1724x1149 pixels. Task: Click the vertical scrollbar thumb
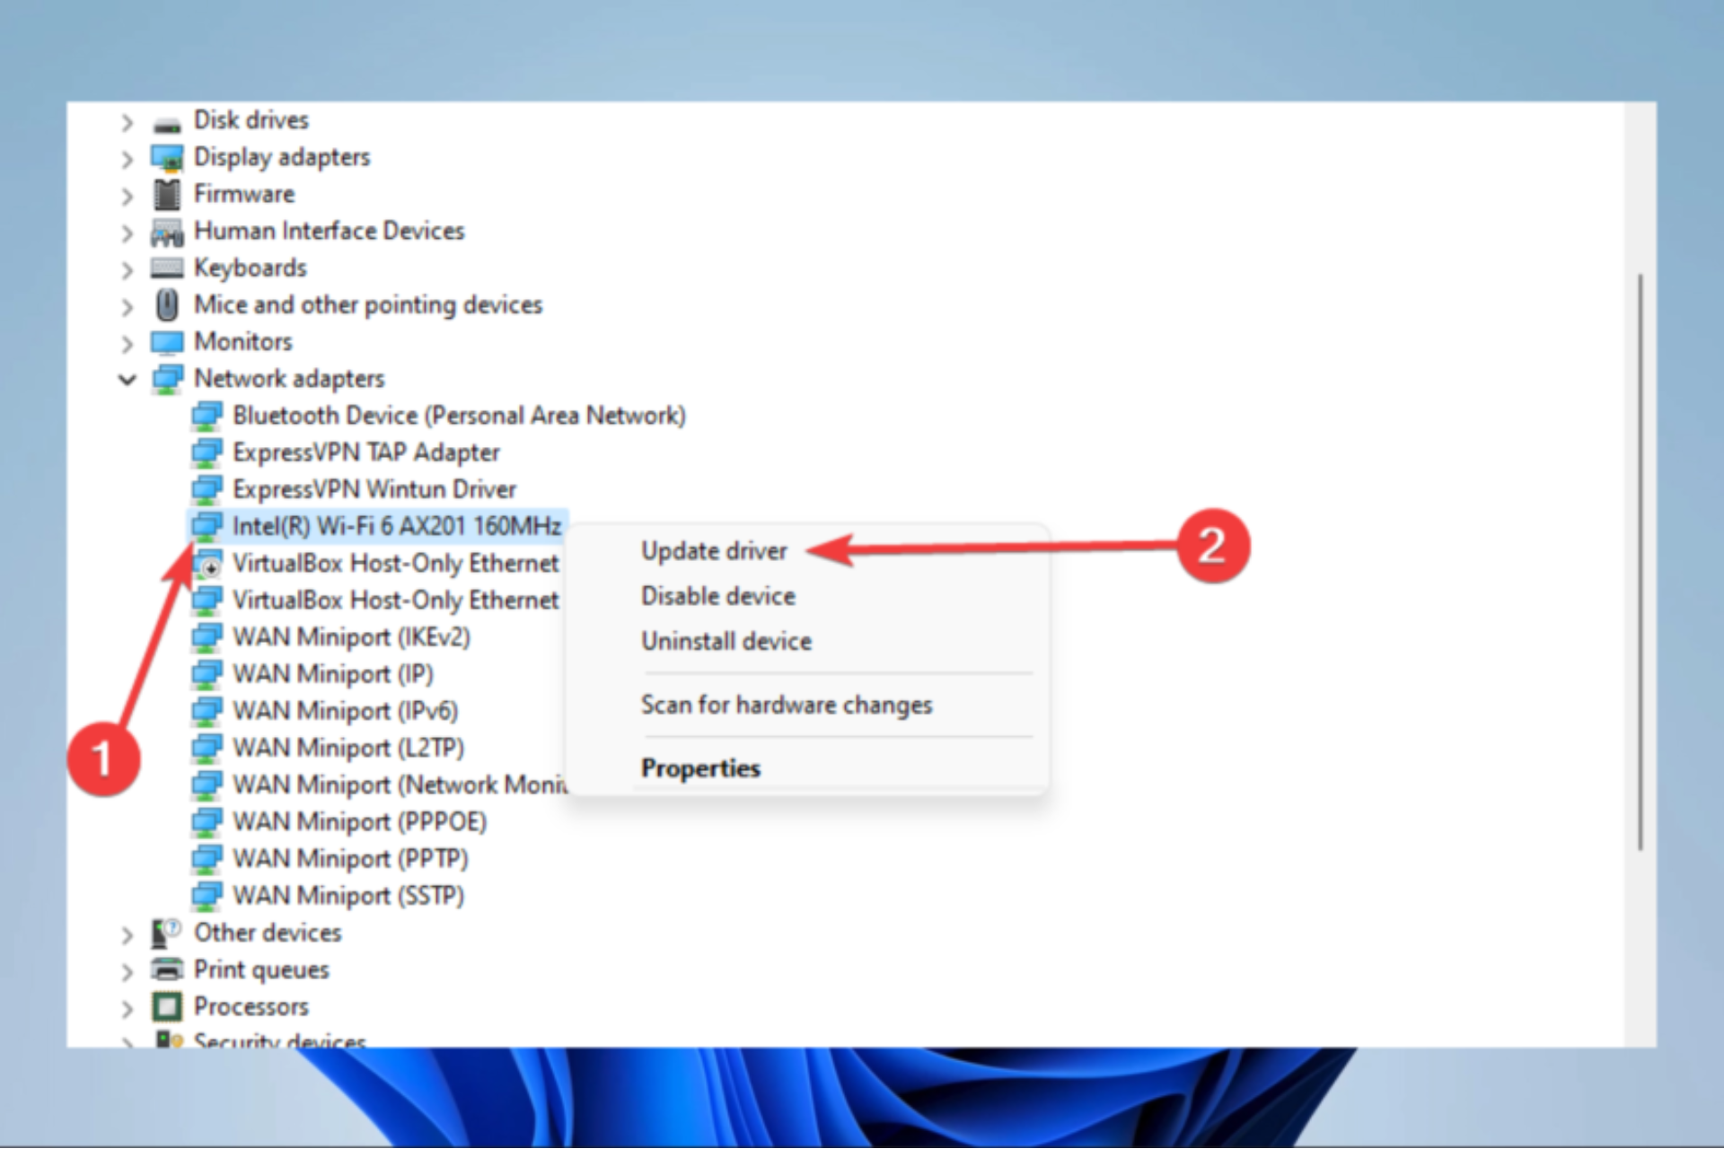[1640, 561]
